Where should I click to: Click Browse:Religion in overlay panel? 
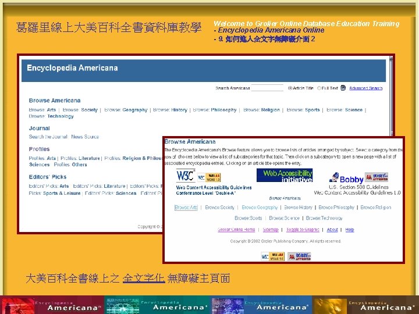point(376,208)
